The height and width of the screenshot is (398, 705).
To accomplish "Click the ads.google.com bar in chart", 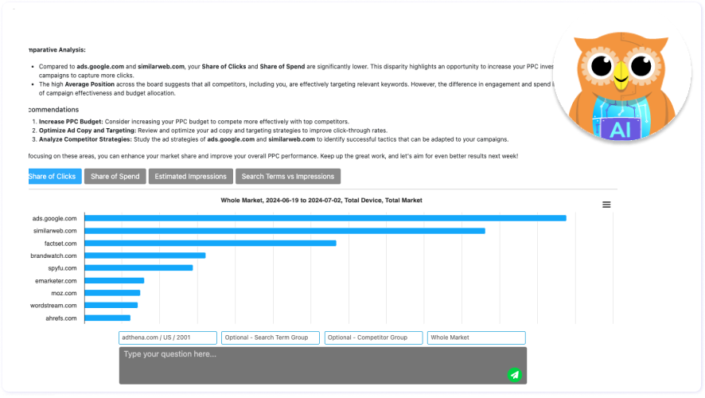I will coord(325,218).
